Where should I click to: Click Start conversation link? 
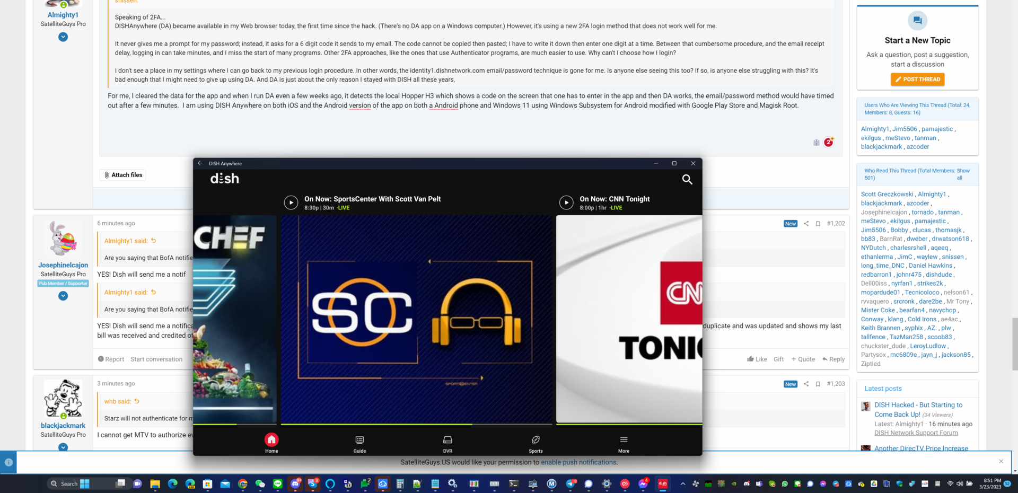tap(156, 359)
